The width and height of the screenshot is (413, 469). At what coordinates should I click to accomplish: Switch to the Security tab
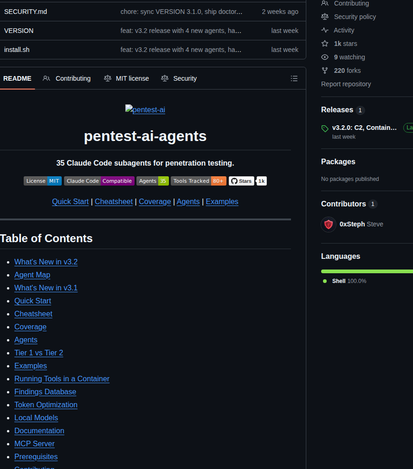coord(179,78)
